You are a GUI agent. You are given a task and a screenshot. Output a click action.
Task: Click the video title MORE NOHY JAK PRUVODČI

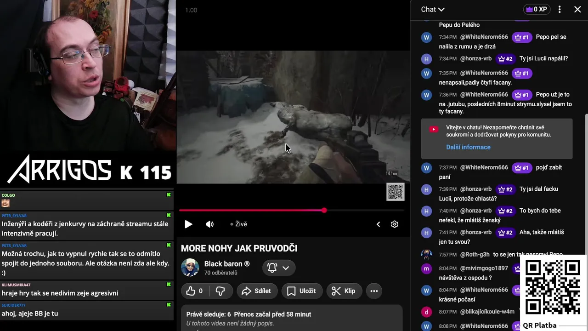pyautogui.click(x=239, y=248)
